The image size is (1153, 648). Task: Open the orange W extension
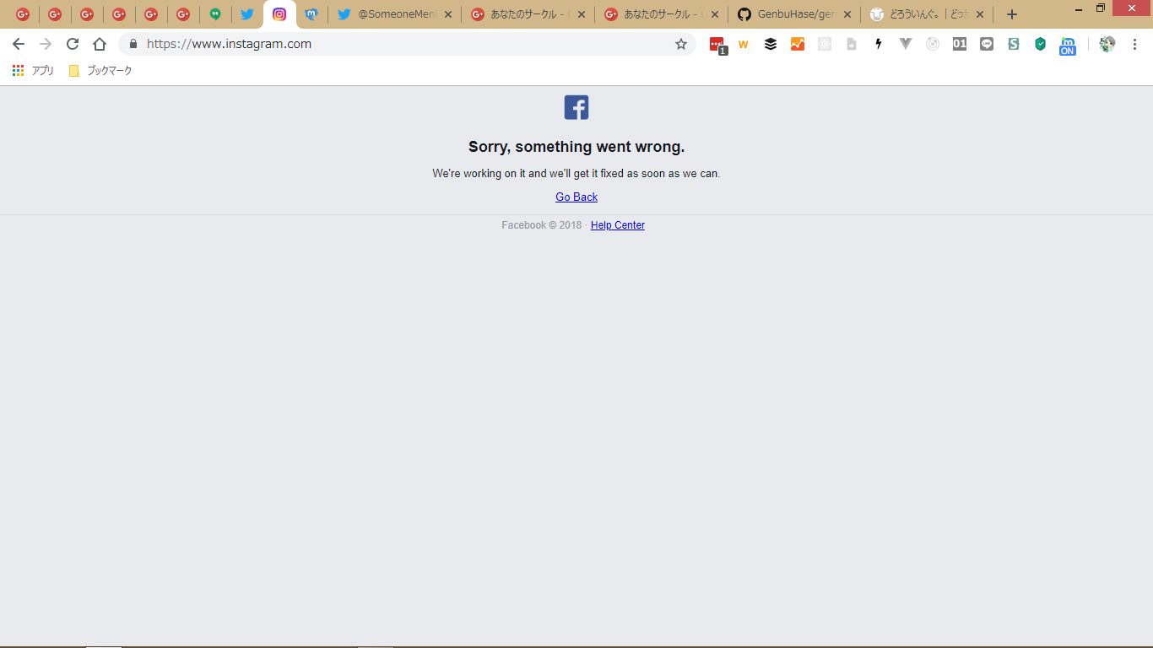[x=744, y=44]
